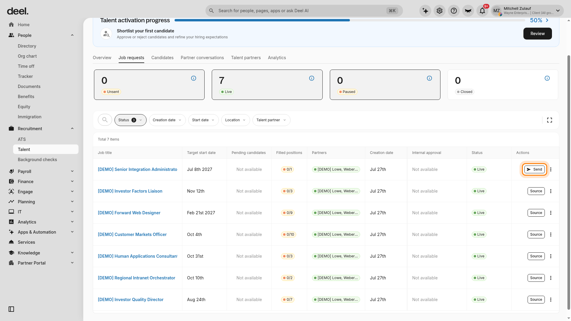Image resolution: width=571 pixels, height=321 pixels.
Task: Expand Engage section
Action: pos(72,192)
